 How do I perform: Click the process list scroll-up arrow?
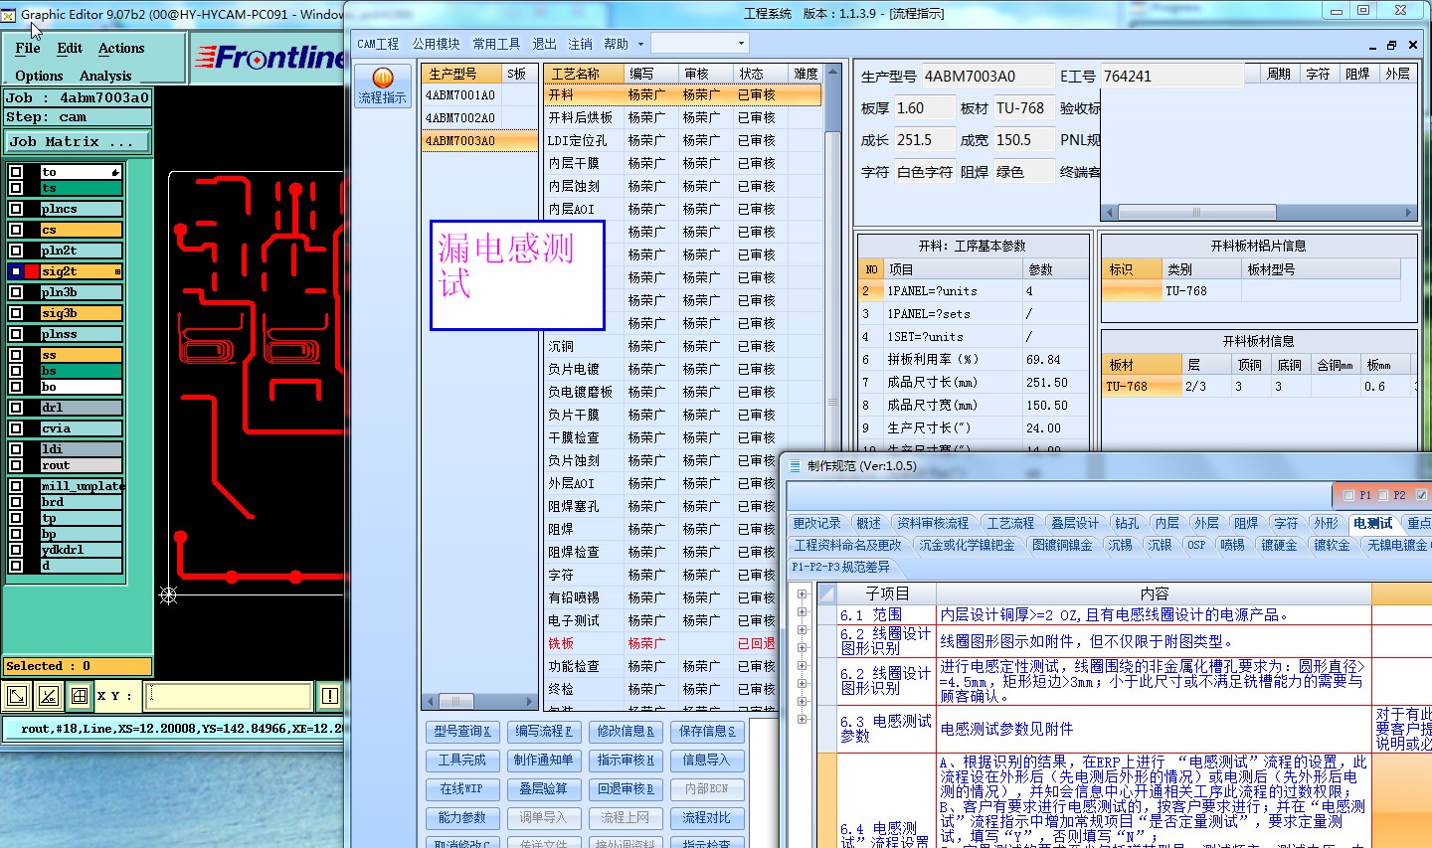pyautogui.click(x=833, y=74)
